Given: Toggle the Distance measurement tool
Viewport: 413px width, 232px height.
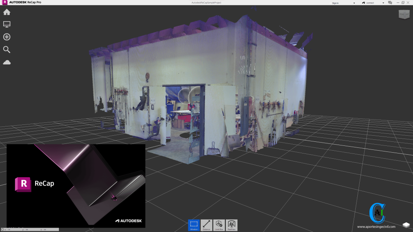Looking at the screenshot, I should 206,225.
